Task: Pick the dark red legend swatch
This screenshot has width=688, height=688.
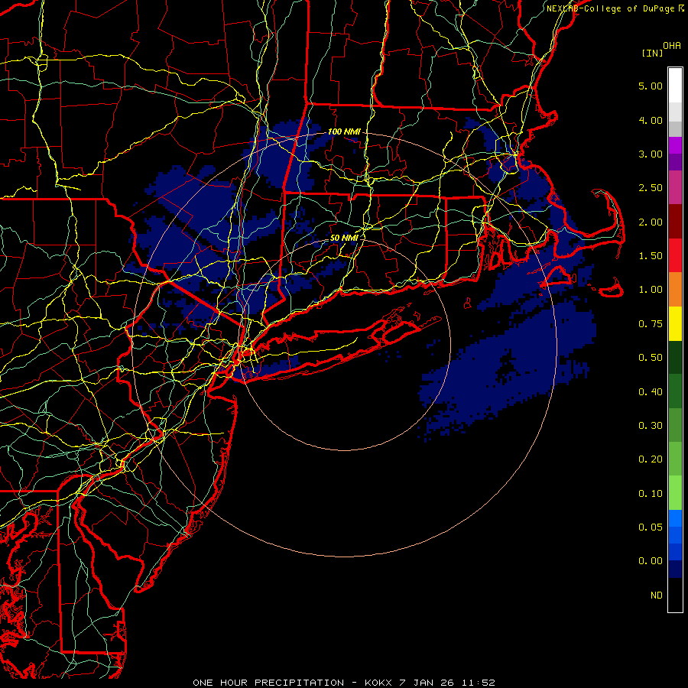Action: (675, 222)
